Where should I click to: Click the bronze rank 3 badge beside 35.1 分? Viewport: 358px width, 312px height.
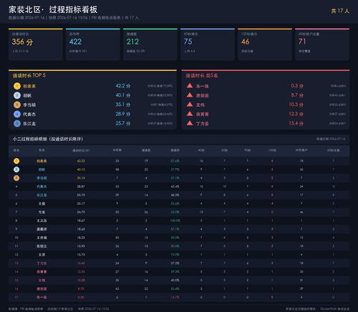pyautogui.click(x=17, y=104)
